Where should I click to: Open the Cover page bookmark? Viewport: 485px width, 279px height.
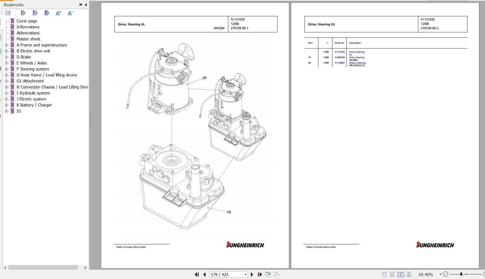[x=27, y=21]
